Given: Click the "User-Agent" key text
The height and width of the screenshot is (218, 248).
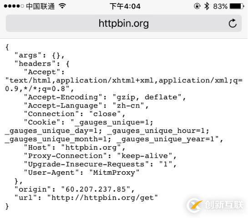Looking at the screenshot, I should (x=51, y=172).
